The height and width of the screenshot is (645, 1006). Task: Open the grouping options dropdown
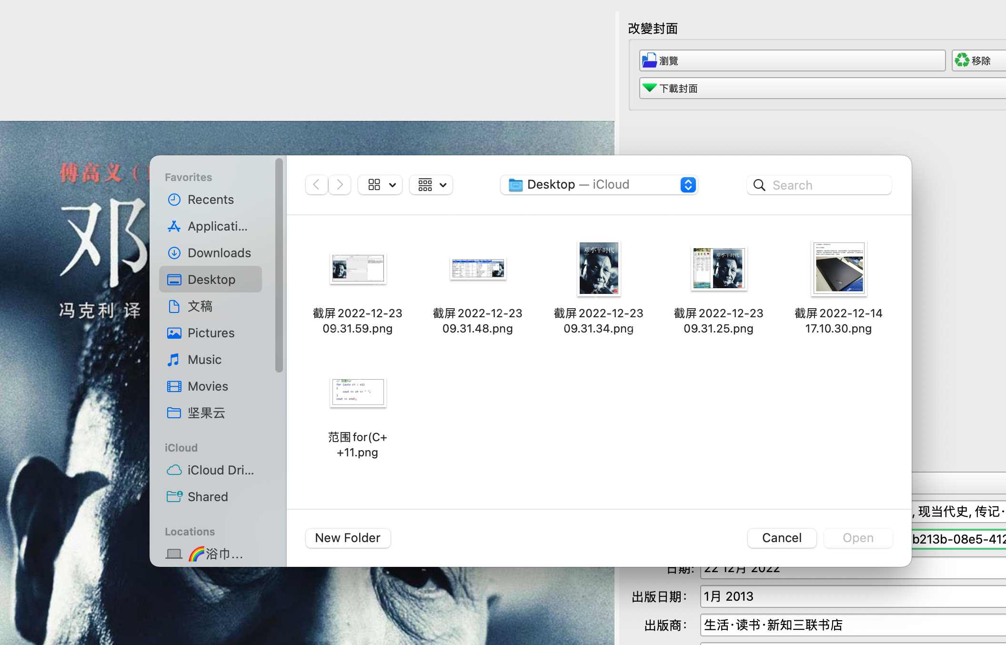(431, 185)
